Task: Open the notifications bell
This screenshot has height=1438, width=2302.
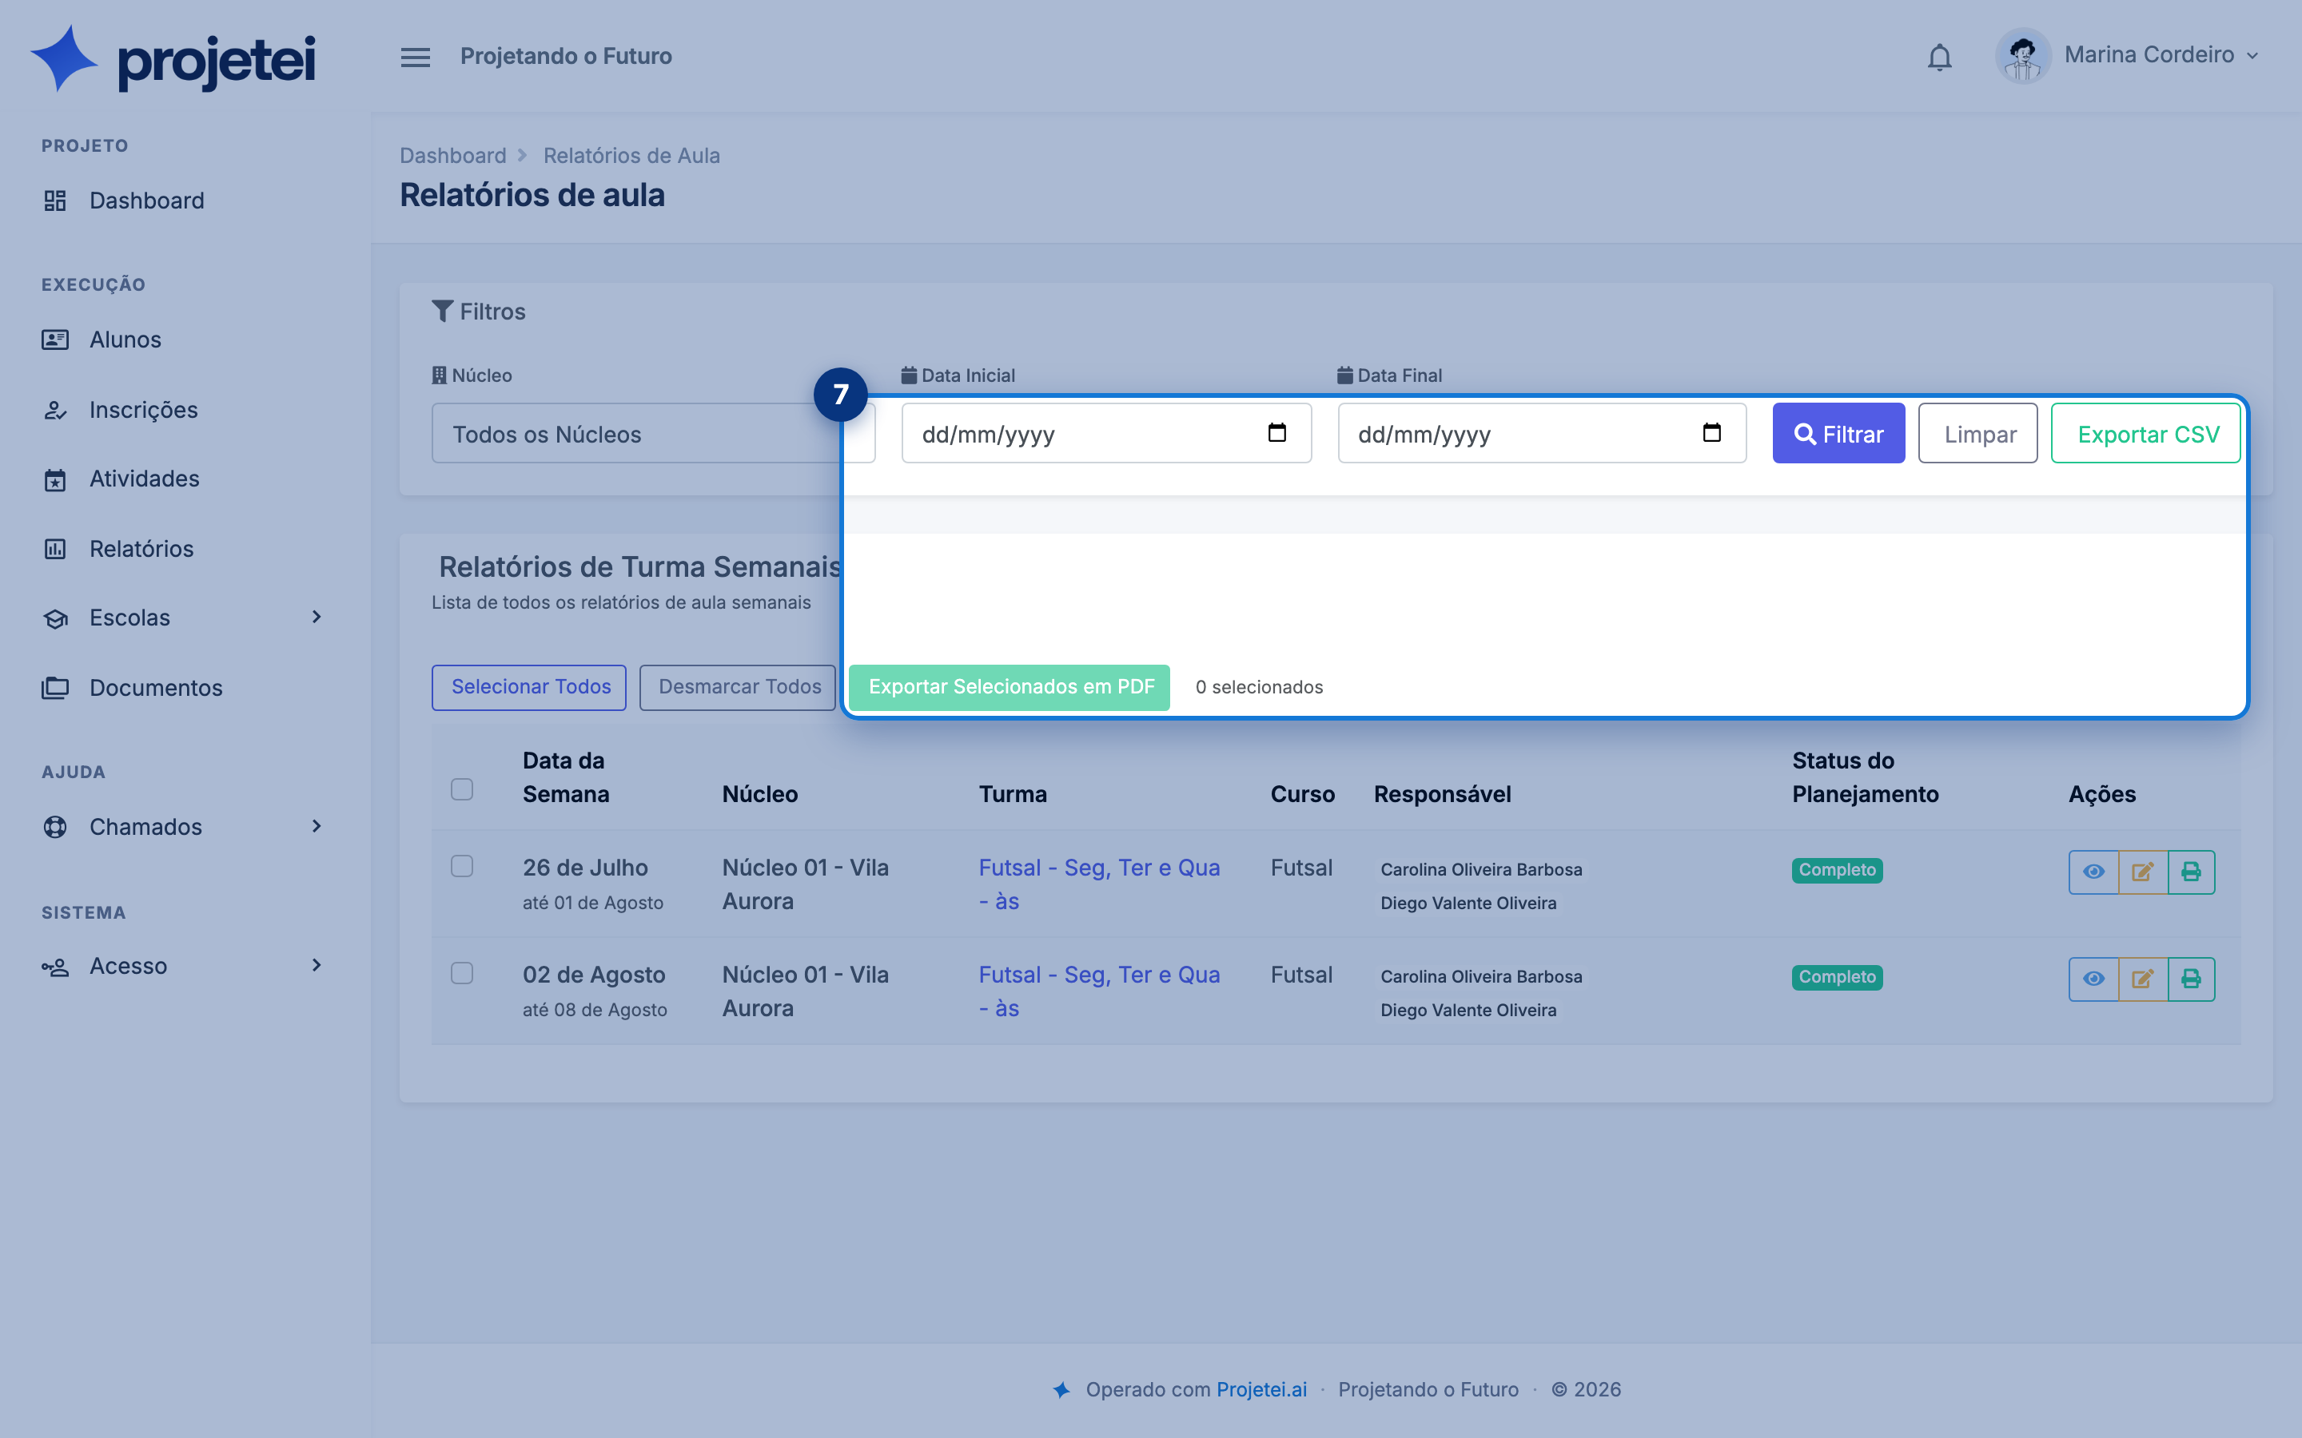Action: [x=1940, y=57]
